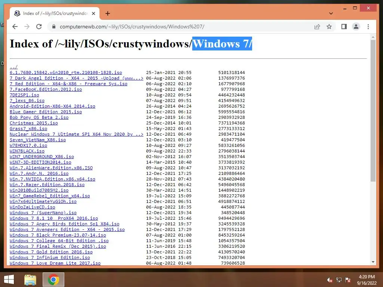This screenshot has height=287, width=383.
Task: Download 6.1.7600.15842.win2010_rtm iso link
Action: point(66,72)
